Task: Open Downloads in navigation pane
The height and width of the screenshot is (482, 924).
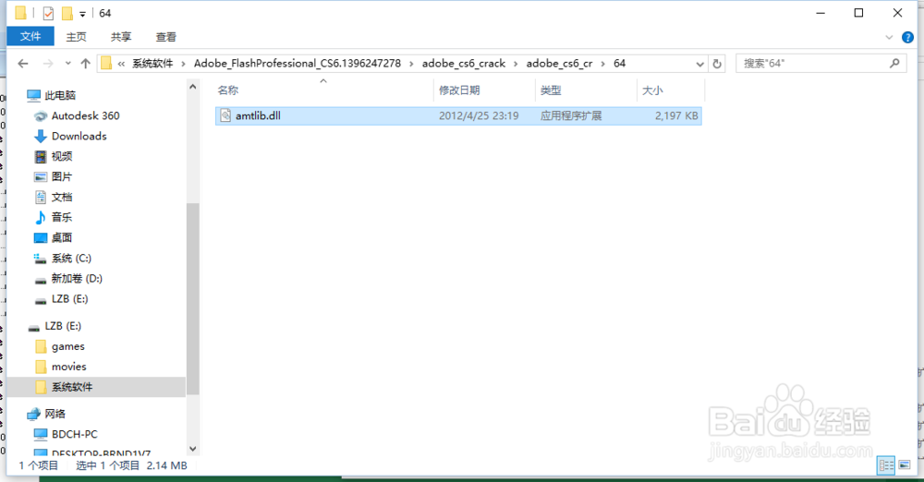Action: pyautogui.click(x=79, y=136)
